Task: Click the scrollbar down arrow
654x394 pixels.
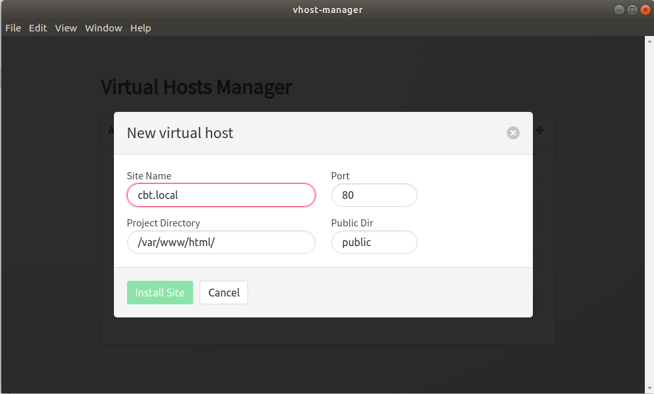Action: (649, 388)
